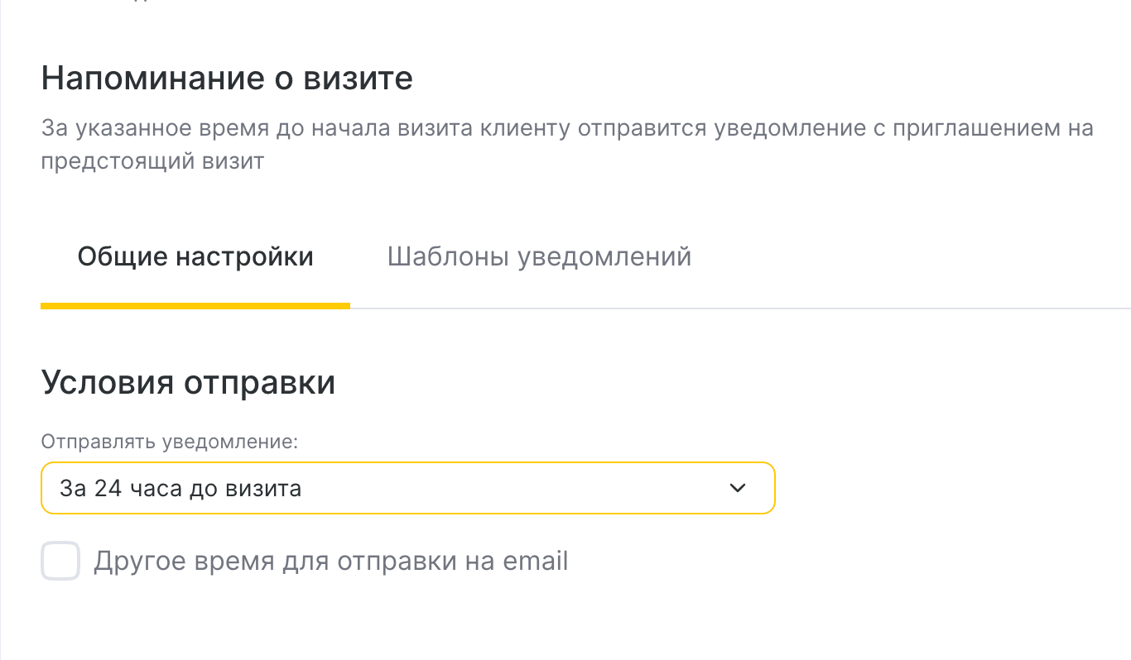
Task: Click the "Другое время для отправки на email" label
Action: coord(330,562)
